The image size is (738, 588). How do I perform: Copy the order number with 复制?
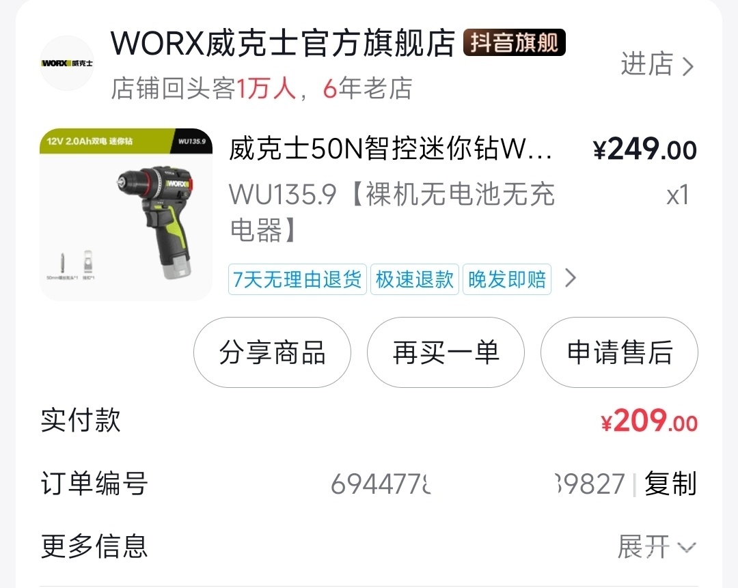point(670,484)
